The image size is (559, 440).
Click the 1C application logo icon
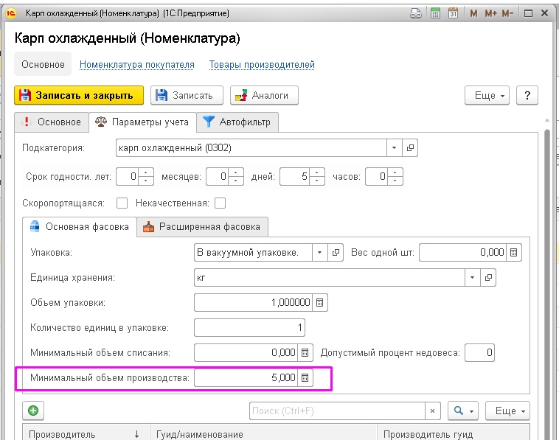coord(11,13)
